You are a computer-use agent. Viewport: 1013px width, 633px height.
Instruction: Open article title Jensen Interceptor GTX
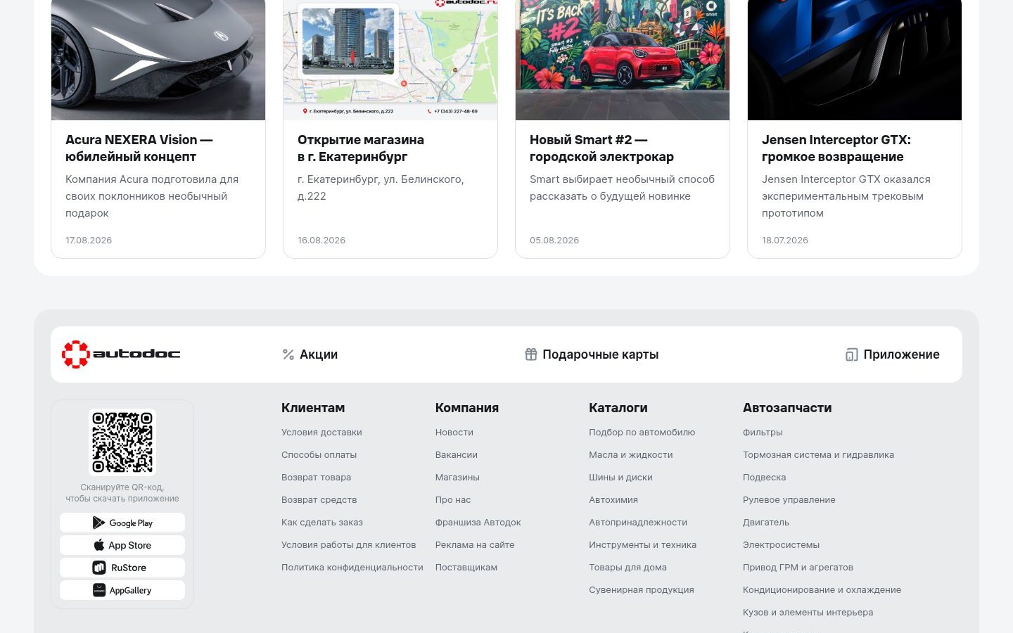click(x=836, y=148)
